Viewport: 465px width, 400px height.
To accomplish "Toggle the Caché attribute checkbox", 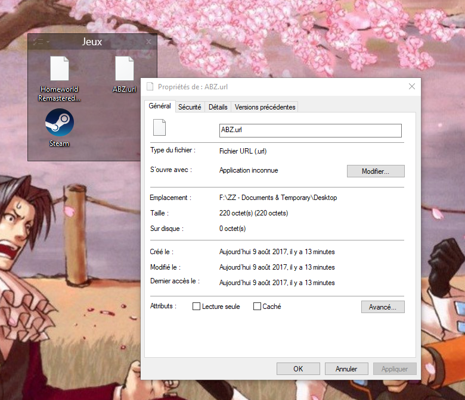I will 257,306.
